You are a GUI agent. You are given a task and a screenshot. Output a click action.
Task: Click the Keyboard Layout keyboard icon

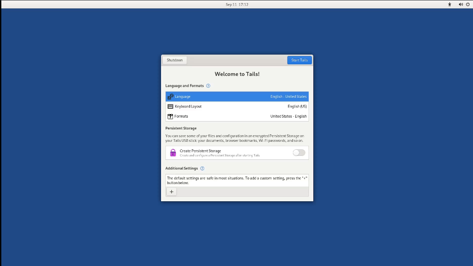click(x=170, y=107)
